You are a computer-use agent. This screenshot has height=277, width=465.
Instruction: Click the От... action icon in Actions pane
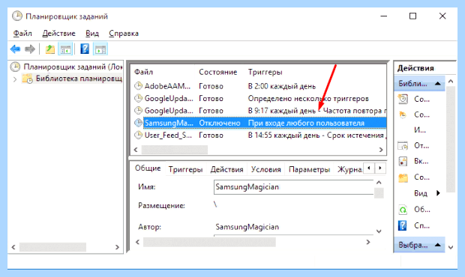pos(403,145)
